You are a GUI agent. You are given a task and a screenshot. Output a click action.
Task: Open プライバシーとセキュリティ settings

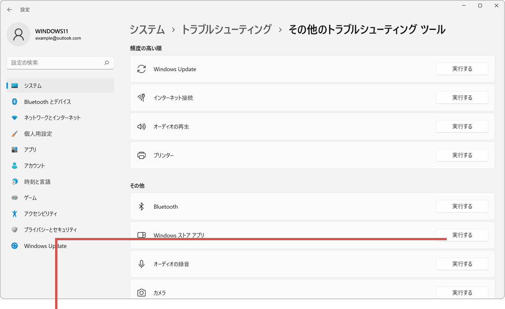pyautogui.click(x=50, y=230)
